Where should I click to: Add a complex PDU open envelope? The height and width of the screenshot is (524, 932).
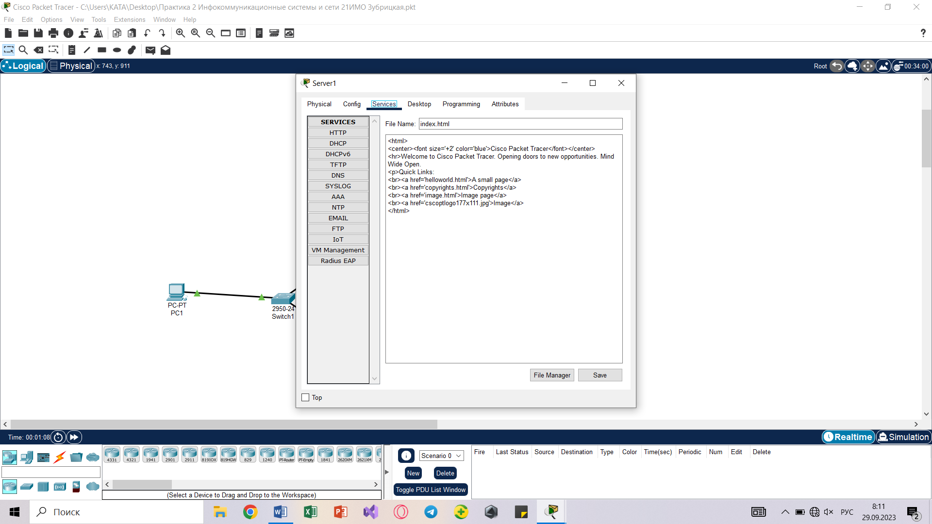[x=166, y=50]
